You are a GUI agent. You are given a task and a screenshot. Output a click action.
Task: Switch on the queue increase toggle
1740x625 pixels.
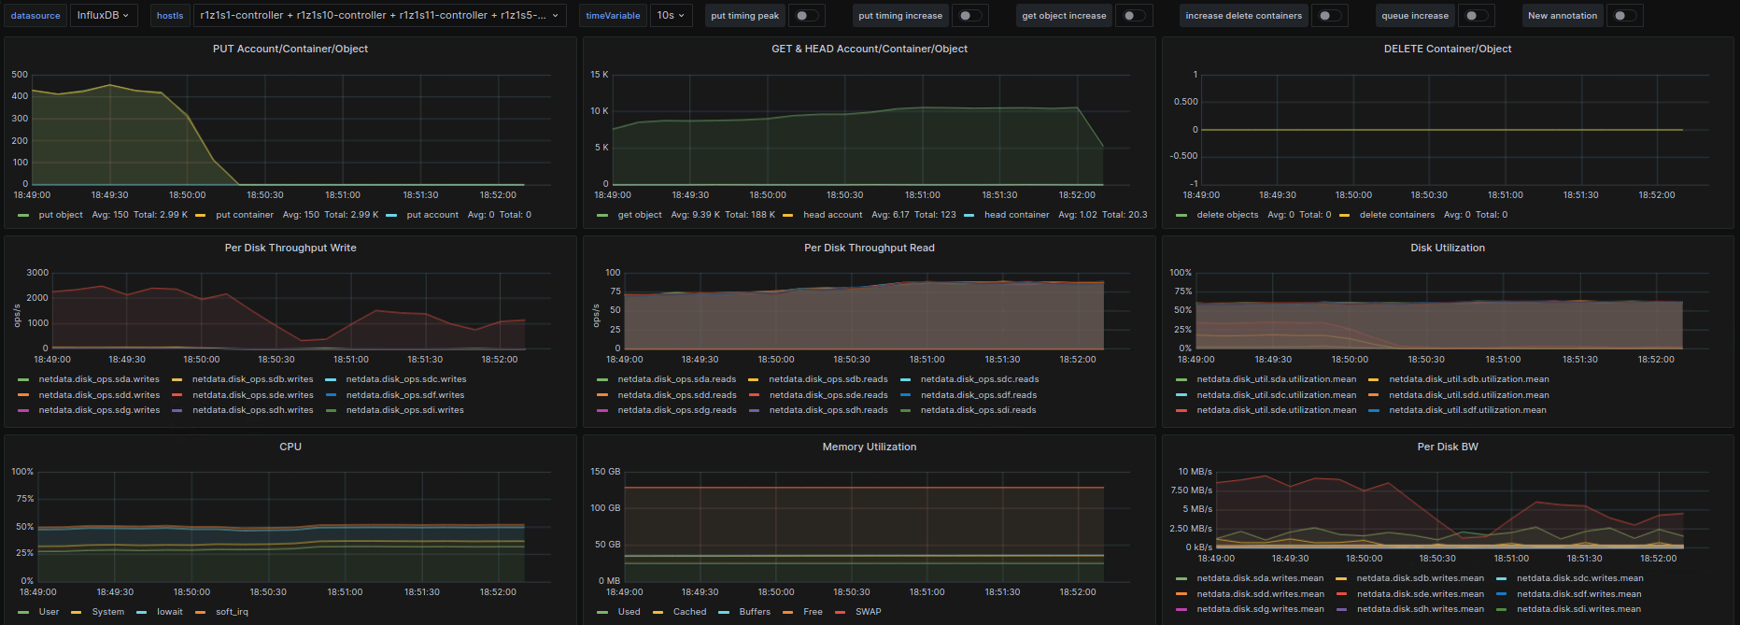[x=1475, y=16]
